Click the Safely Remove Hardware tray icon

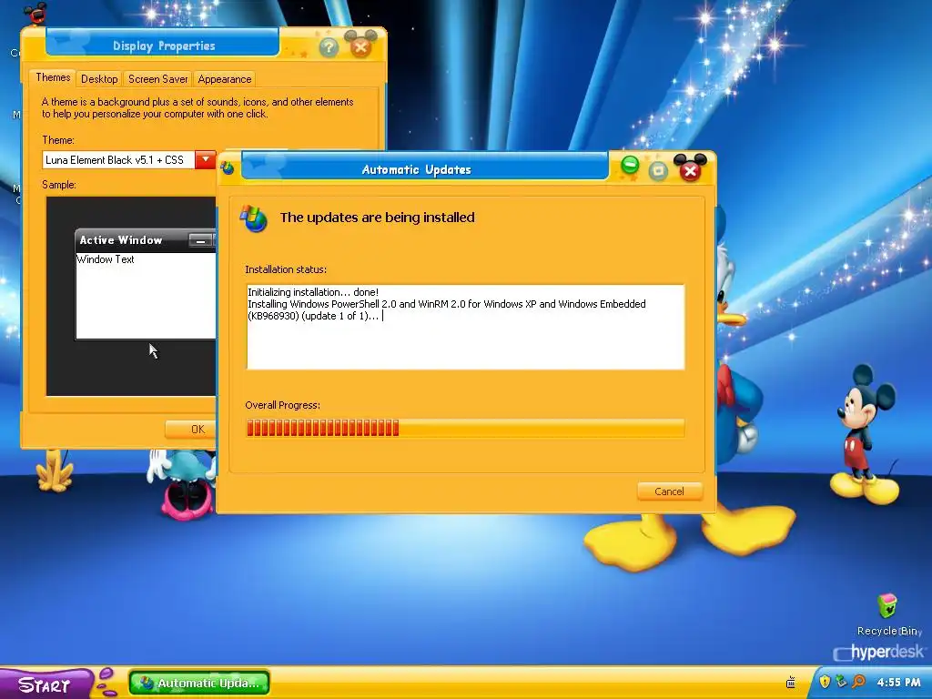841,681
